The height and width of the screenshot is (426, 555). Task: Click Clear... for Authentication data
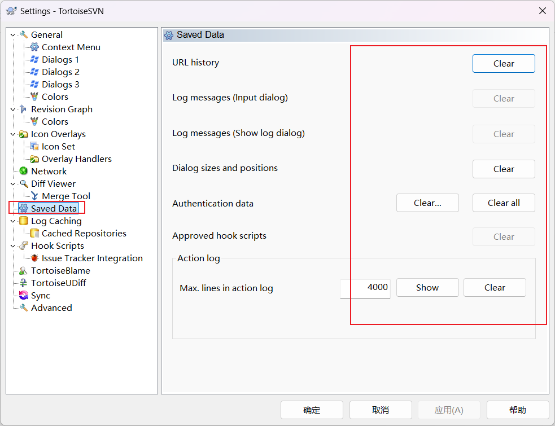pos(427,203)
